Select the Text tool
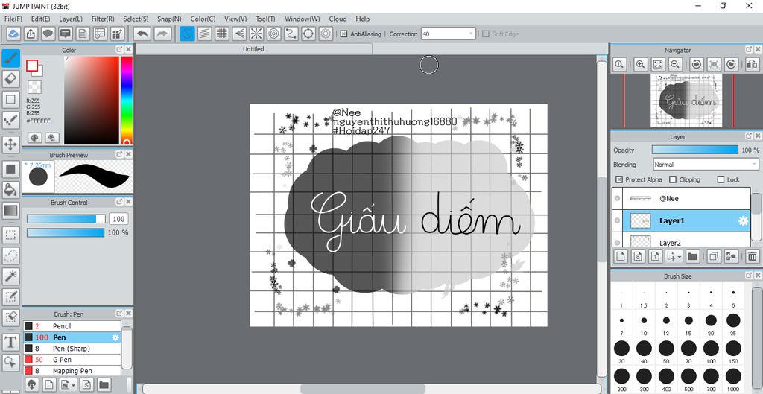763x394 pixels. coord(10,342)
